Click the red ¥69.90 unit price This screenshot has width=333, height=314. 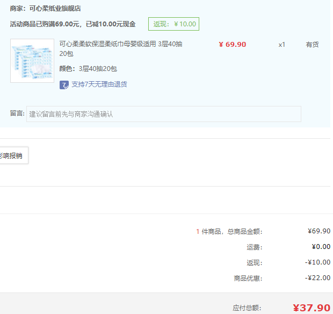click(x=232, y=45)
